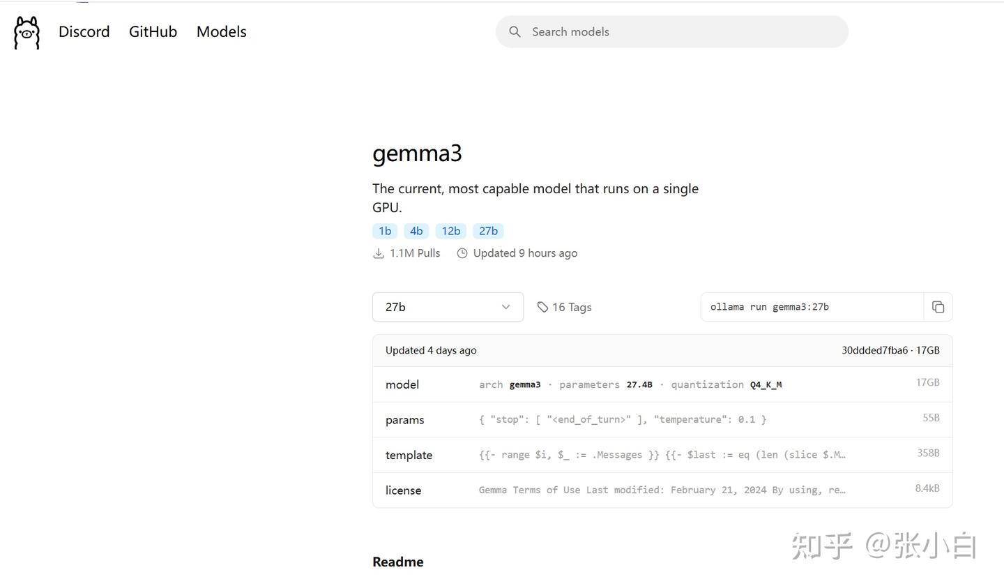Click the tag icon next to 16 Tags
This screenshot has width=1004, height=586.
click(543, 307)
